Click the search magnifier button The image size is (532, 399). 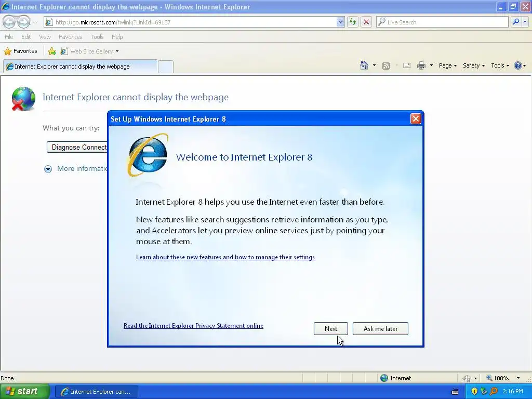[x=516, y=22]
